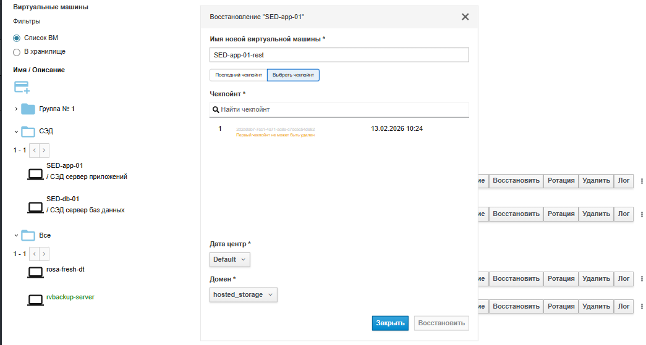The height and width of the screenshot is (345, 646).
Task: Open the Домен hosted_storage dropdown
Action: tap(244, 295)
